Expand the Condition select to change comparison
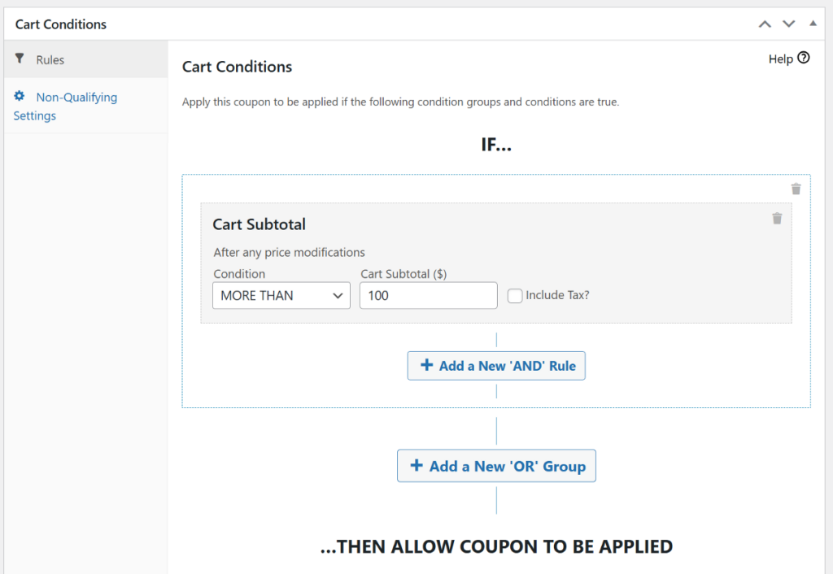Image resolution: width=833 pixels, height=574 pixels. (281, 295)
